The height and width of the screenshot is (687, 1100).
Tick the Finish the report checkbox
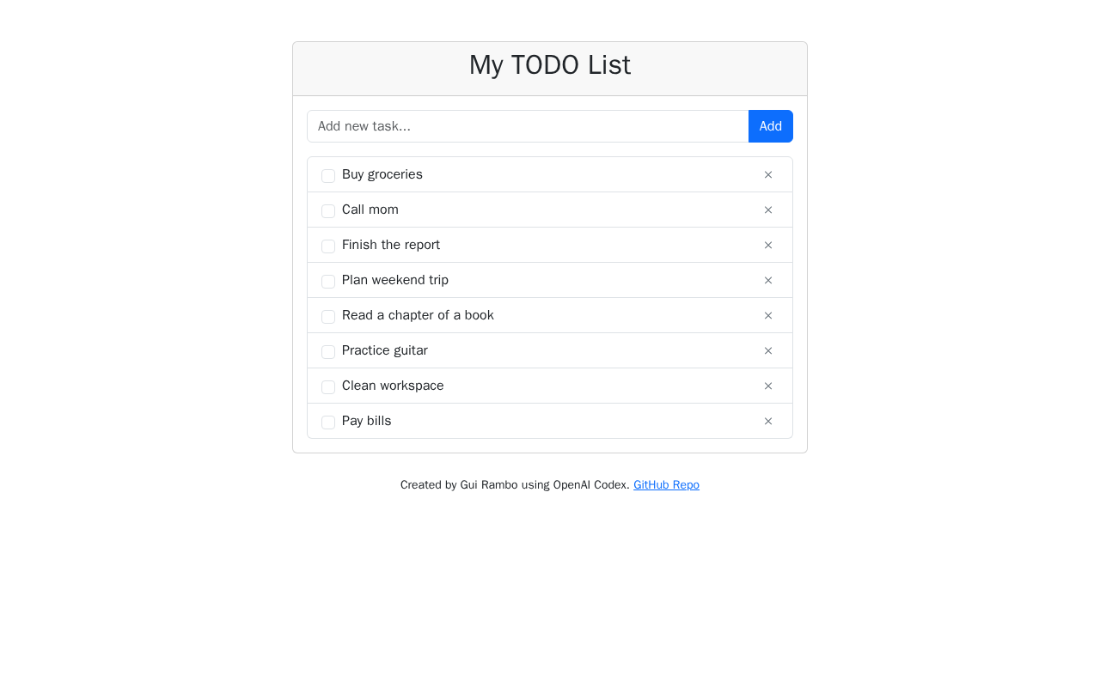pyautogui.click(x=328, y=246)
